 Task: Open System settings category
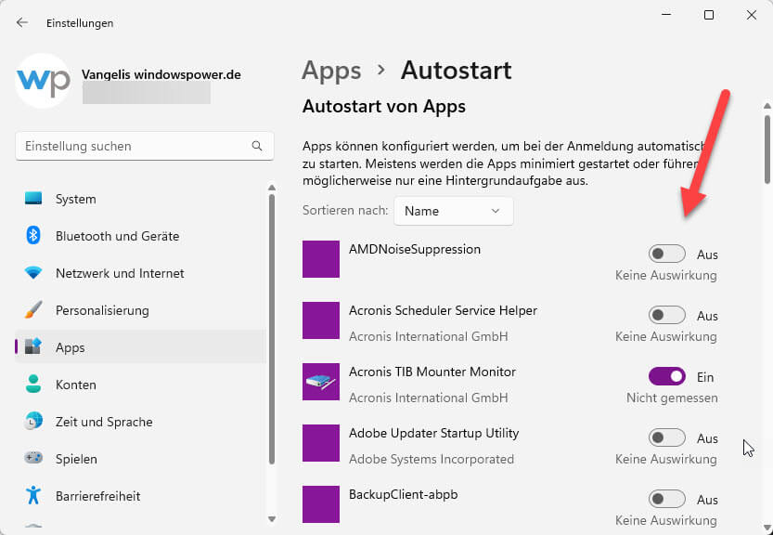(140, 199)
